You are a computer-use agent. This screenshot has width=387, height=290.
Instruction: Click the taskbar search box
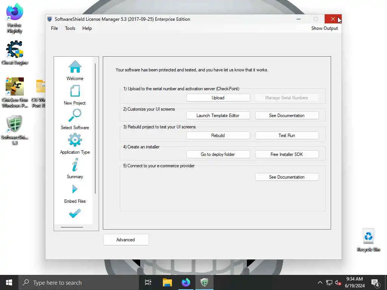[x=79, y=282]
